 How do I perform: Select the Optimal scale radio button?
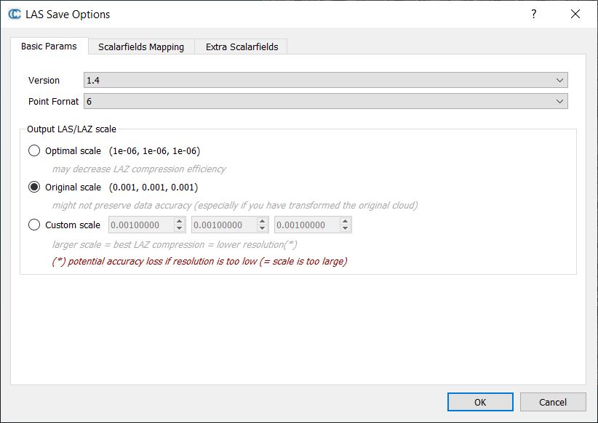click(x=34, y=151)
